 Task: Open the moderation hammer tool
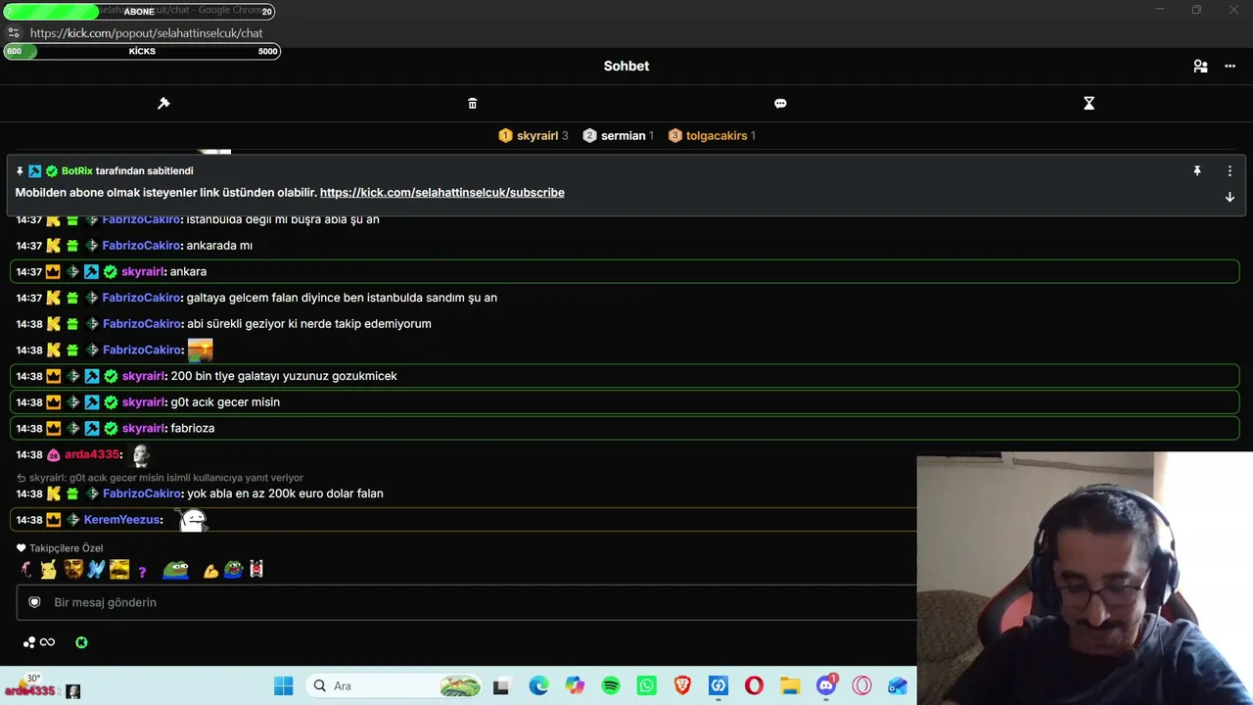coord(163,103)
